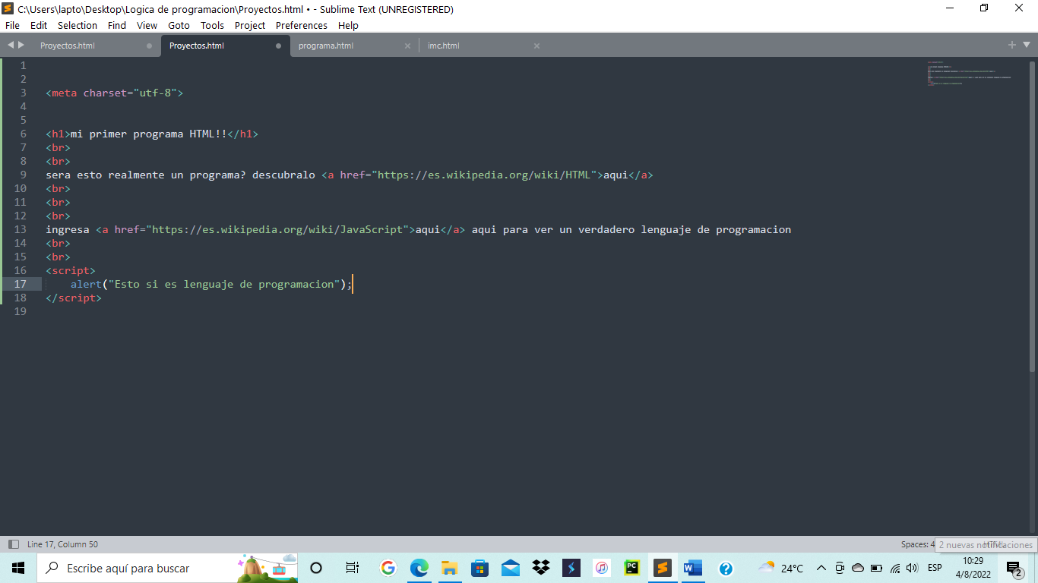Open the Find menu
The width and height of the screenshot is (1038, 583).
click(117, 25)
